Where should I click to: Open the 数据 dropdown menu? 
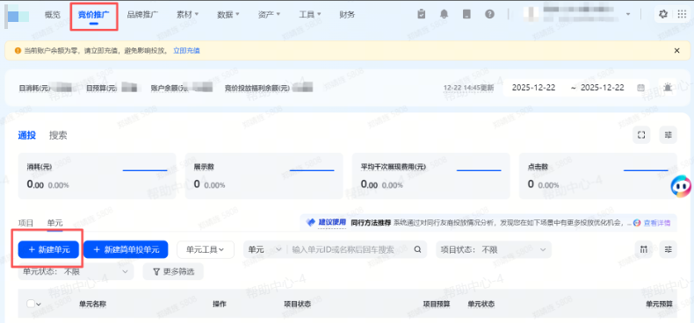pos(228,14)
